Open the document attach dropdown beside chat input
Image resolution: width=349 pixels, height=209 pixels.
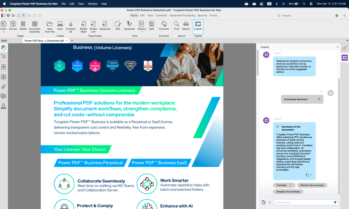point(270,202)
